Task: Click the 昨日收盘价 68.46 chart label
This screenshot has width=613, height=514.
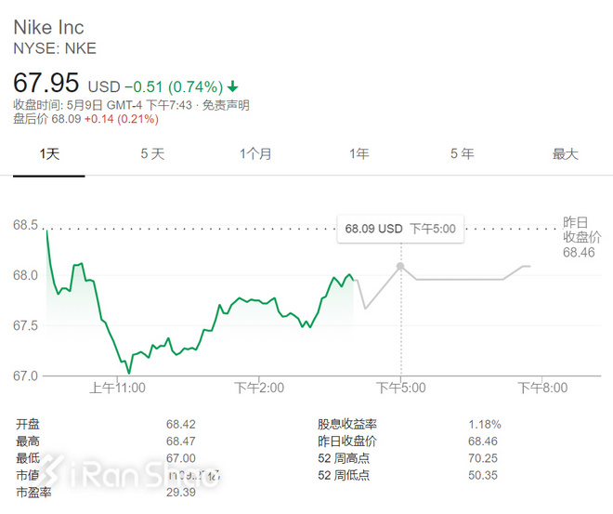Action: tap(581, 237)
